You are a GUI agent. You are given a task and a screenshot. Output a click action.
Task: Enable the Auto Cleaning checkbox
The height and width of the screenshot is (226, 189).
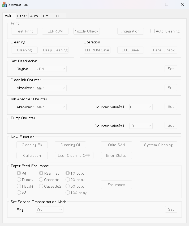point(153,31)
